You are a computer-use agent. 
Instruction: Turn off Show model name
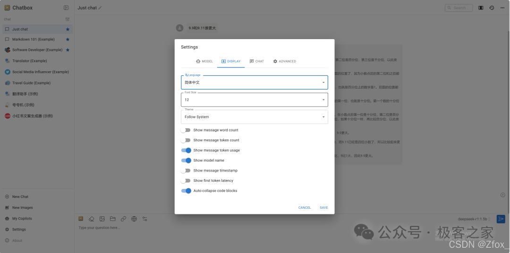click(x=186, y=160)
